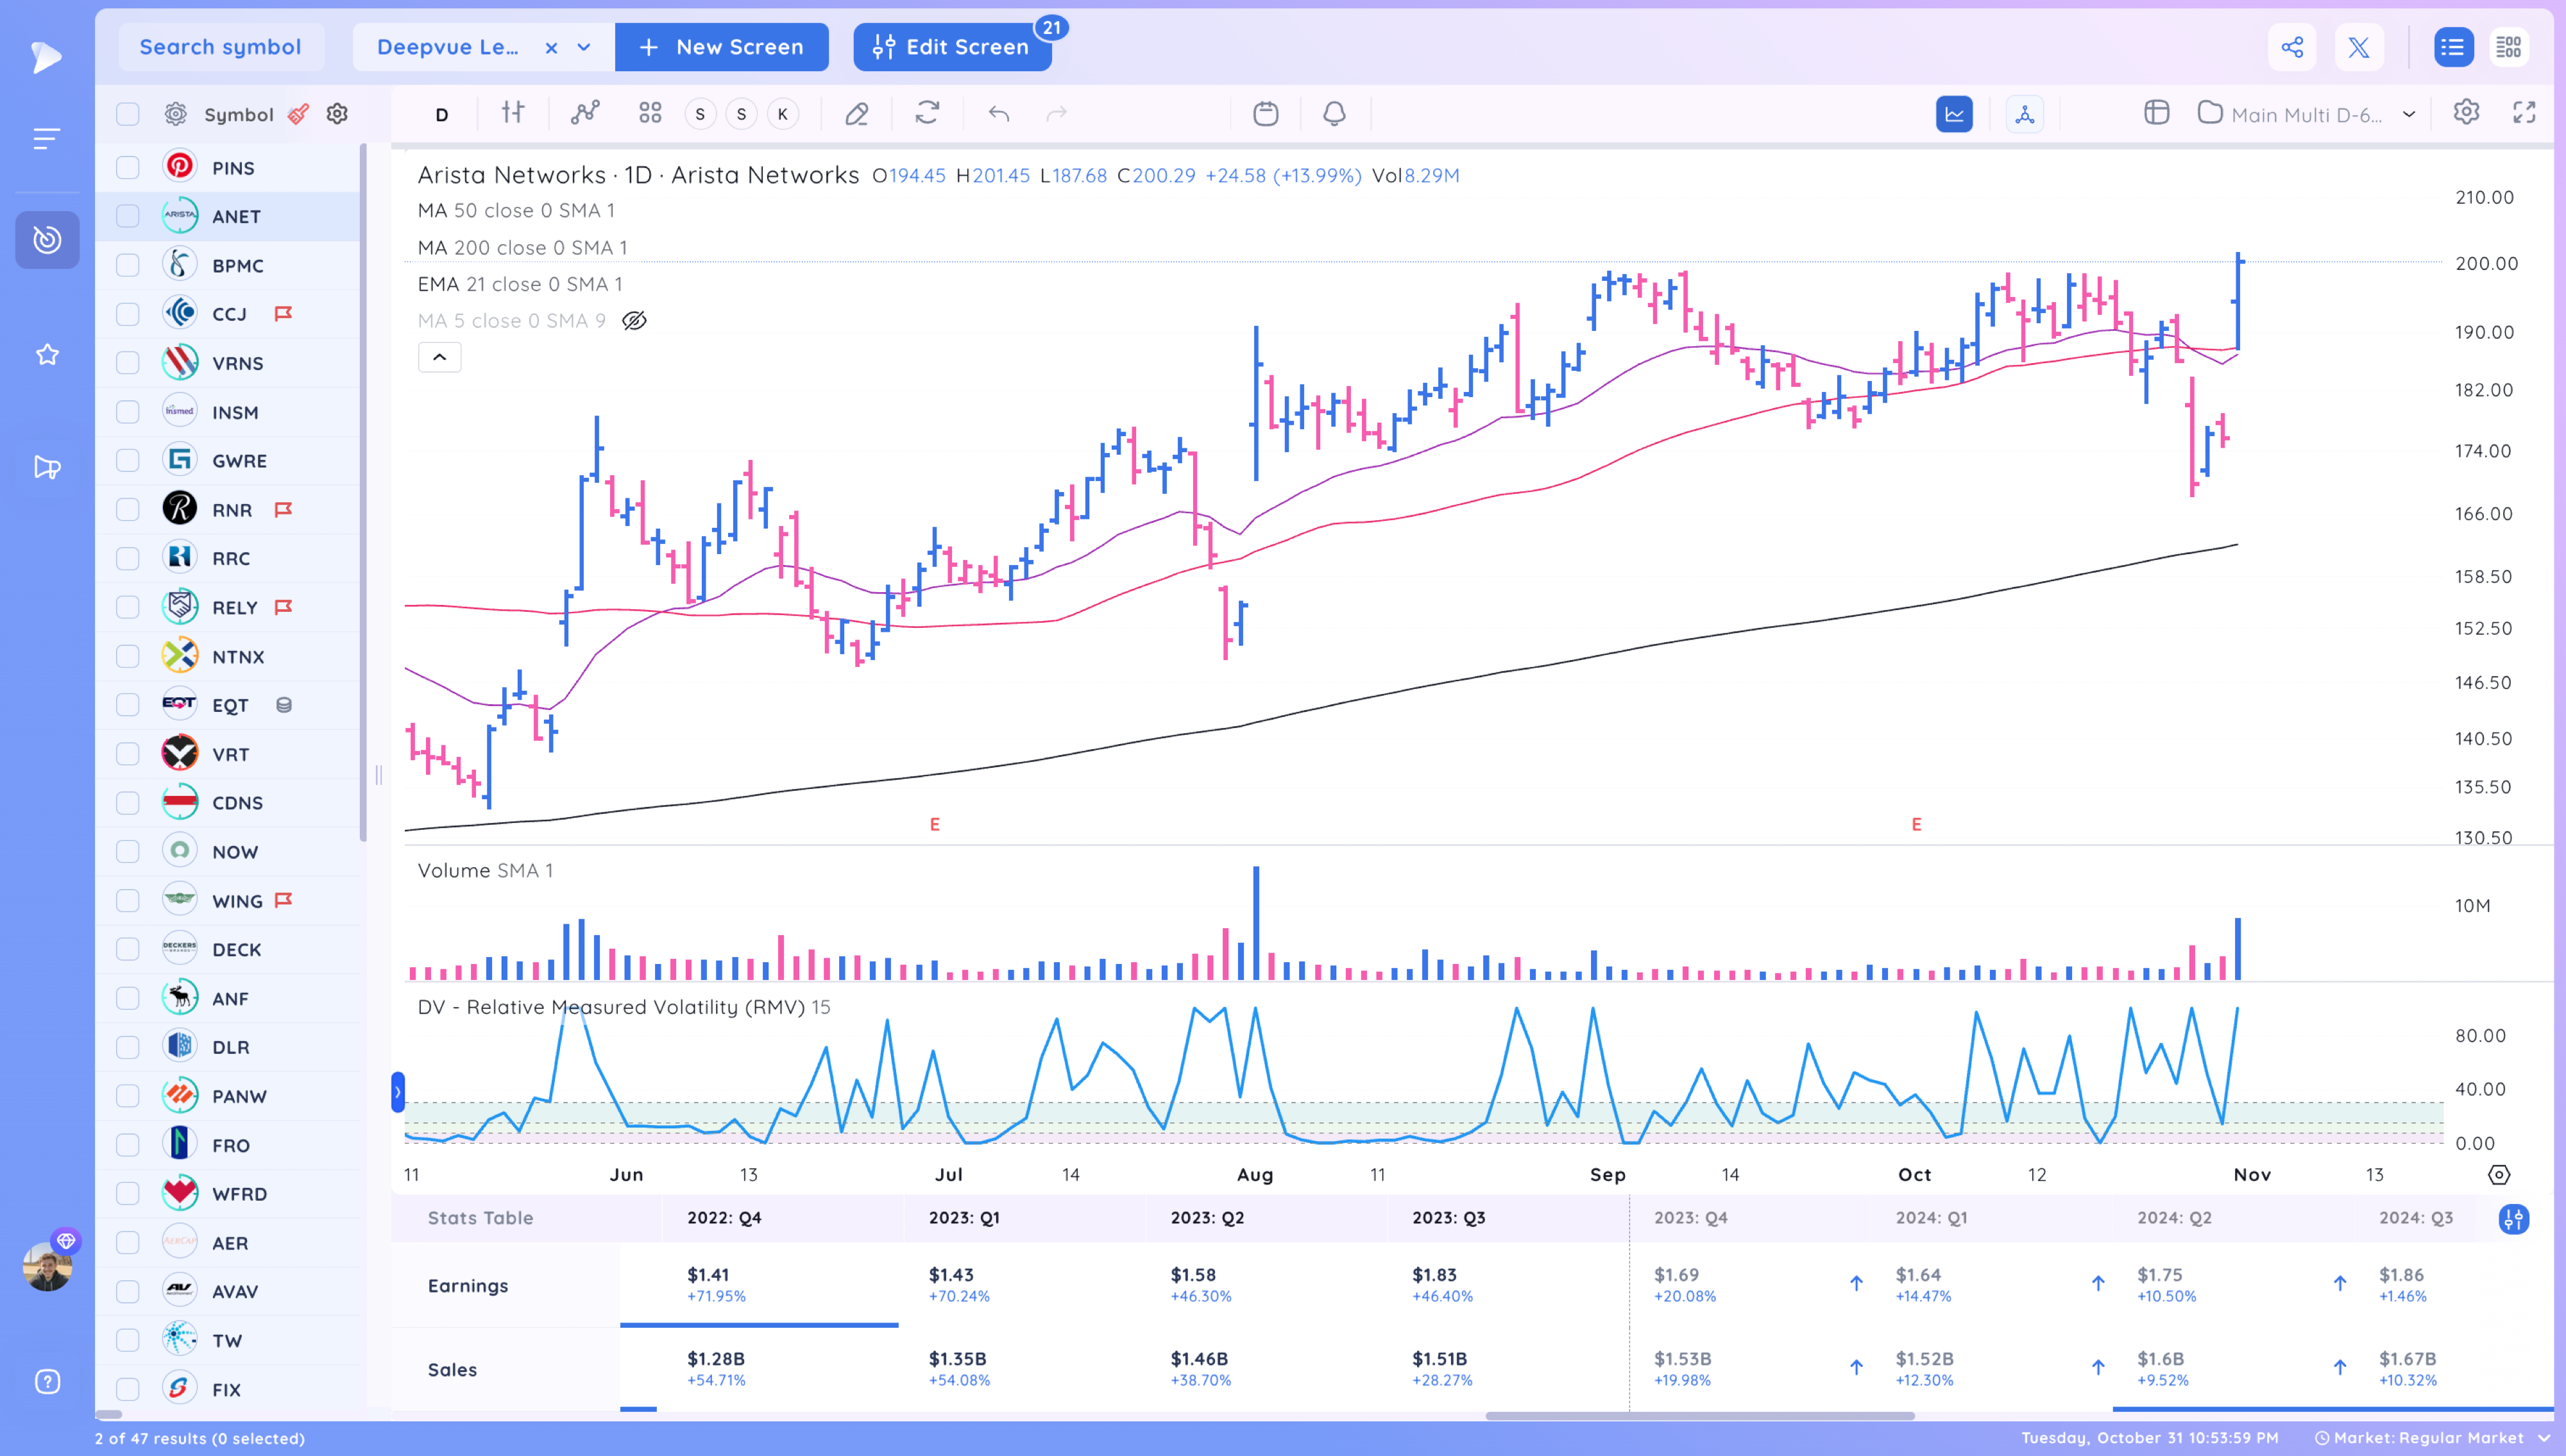Open the calendar date picker icon
Image resolution: width=2566 pixels, height=1456 pixels.
click(1265, 114)
